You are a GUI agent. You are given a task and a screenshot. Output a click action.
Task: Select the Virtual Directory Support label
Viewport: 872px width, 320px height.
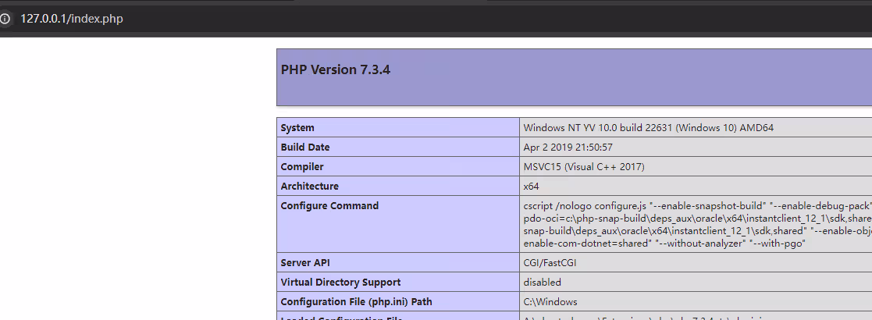(x=340, y=283)
